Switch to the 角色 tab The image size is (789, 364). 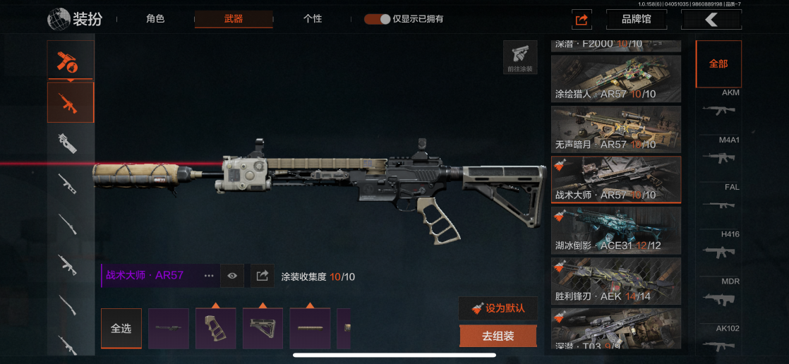155,19
